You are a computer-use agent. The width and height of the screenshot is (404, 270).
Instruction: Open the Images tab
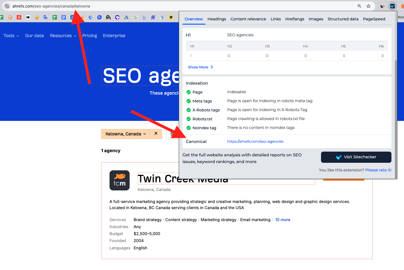click(316, 19)
